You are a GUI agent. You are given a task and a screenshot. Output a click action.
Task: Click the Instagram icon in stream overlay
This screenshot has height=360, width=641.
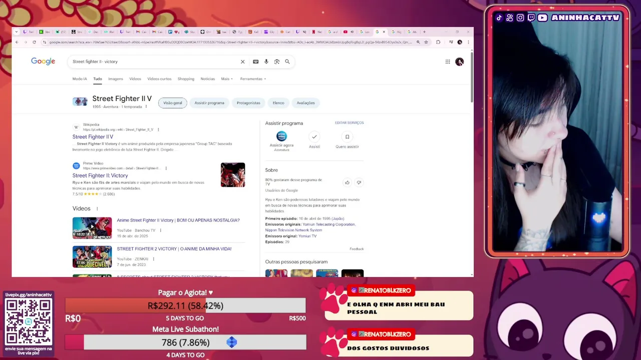tap(520, 17)
